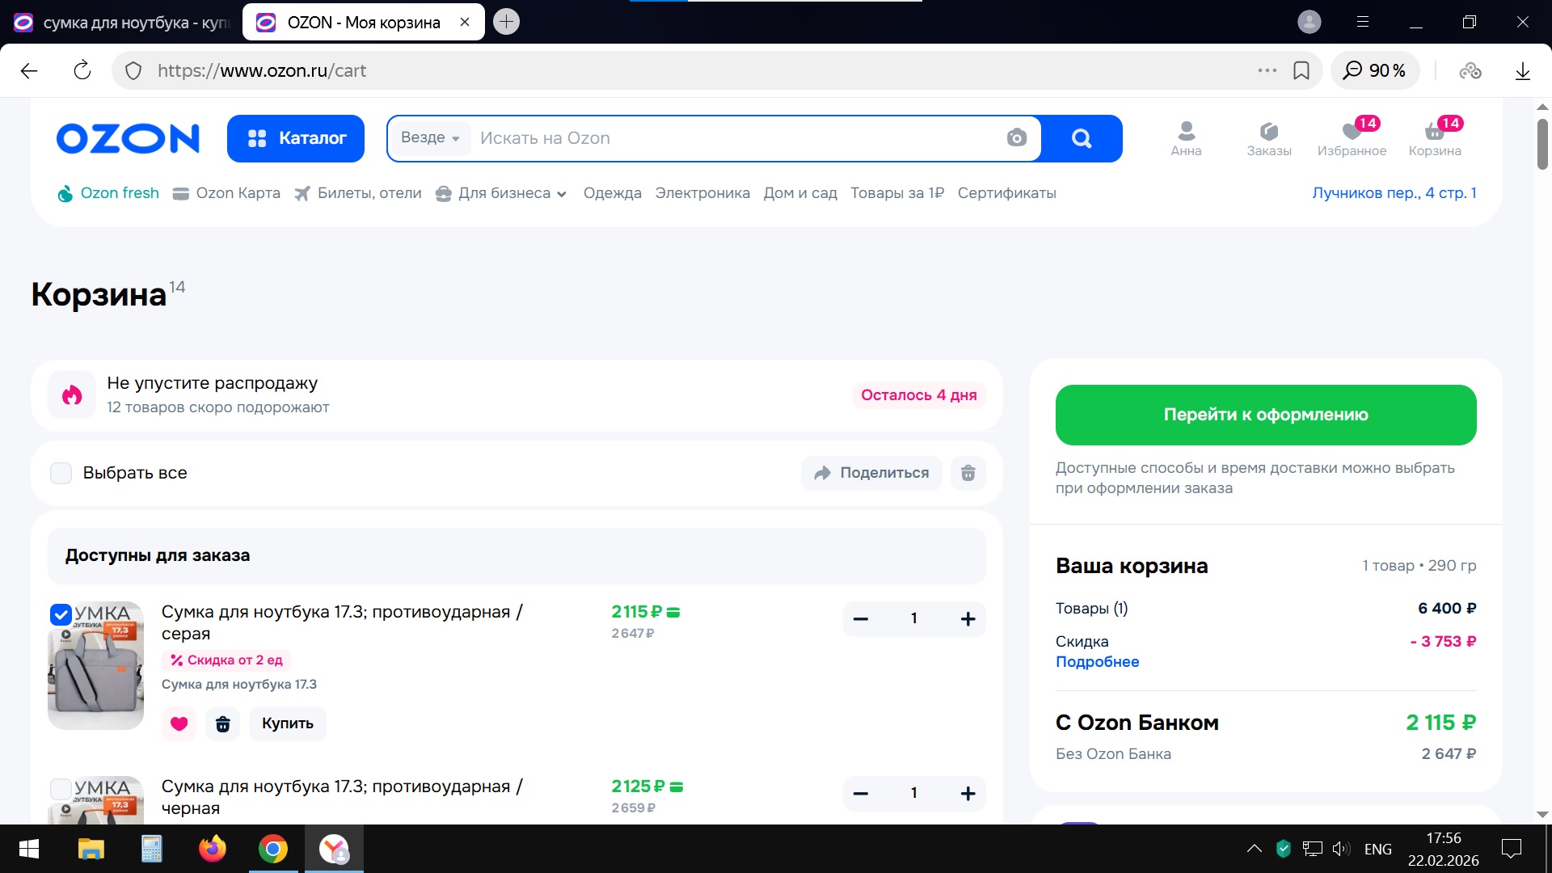
Task: Click the camera image search icon
Action: pyautogui.click(x=1017, y=138)
